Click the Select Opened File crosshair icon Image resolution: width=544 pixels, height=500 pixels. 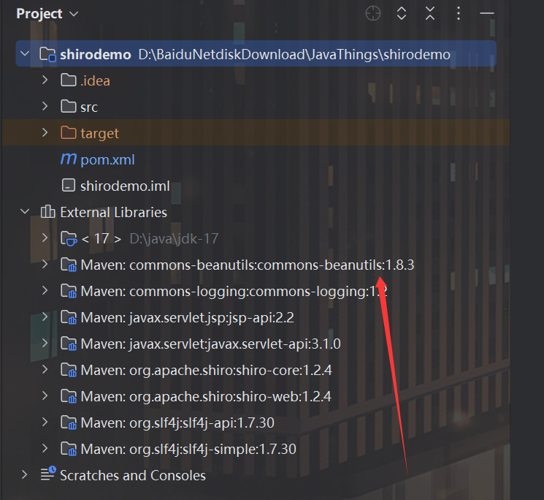coord(373,13)
